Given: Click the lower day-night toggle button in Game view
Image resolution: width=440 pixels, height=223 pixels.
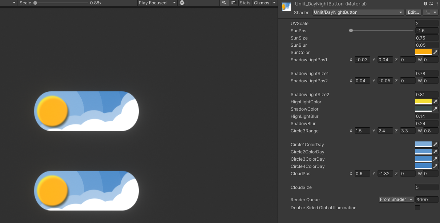Looking at the screenshot, I should [86, 191].
